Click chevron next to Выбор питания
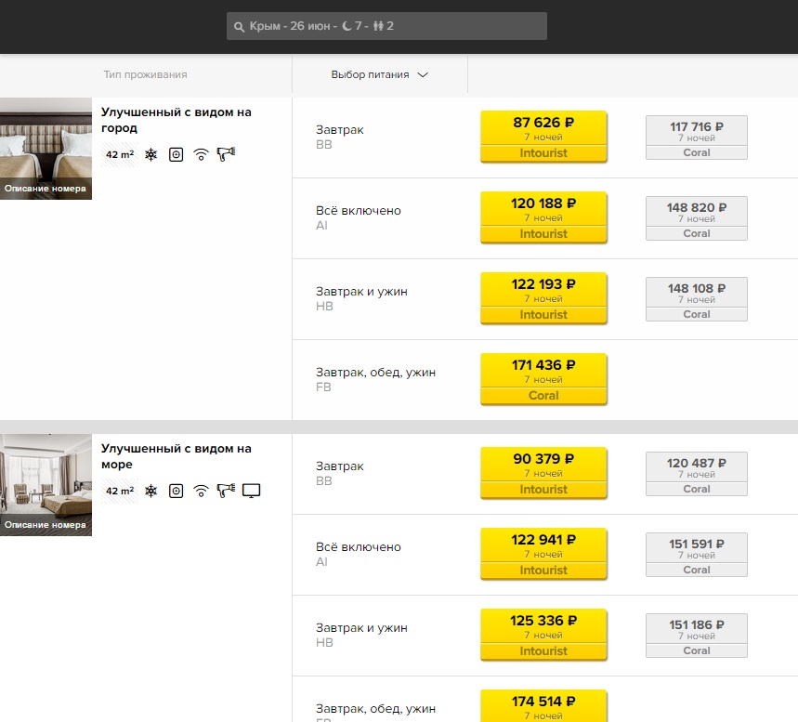798x722 pixels. (x=423, y=75)
